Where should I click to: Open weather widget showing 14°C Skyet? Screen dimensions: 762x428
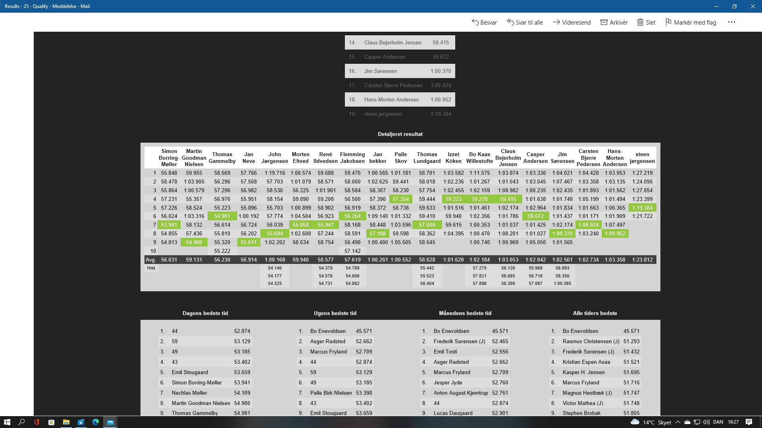click(x=651, y=422)
